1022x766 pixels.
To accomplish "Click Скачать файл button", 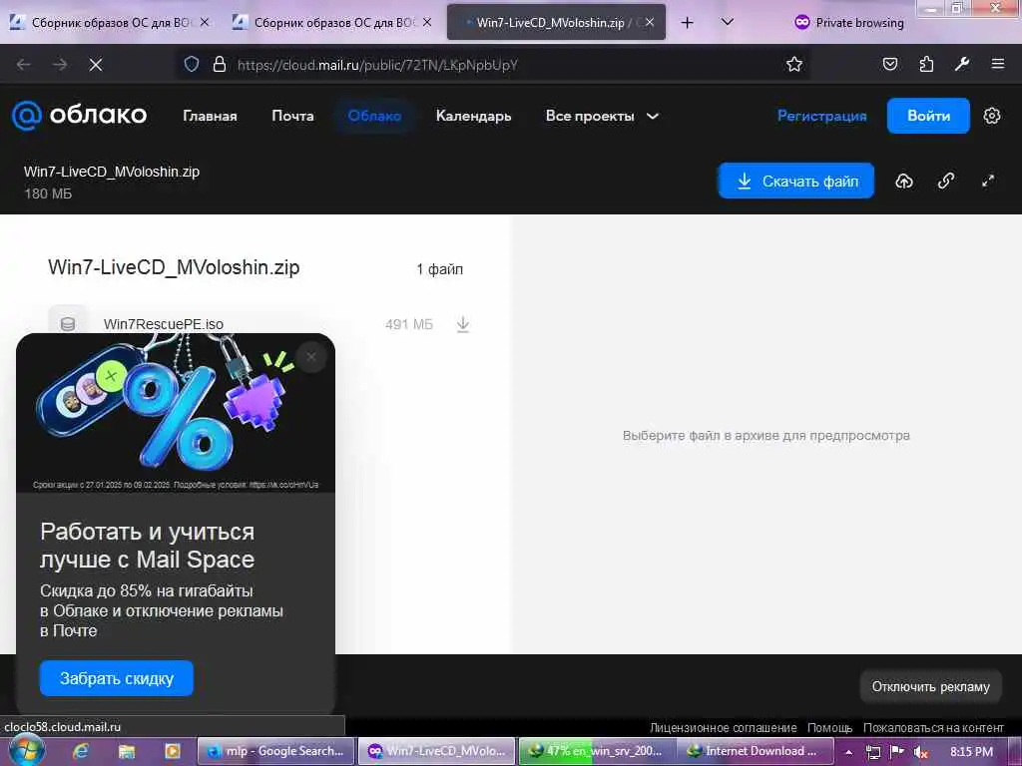I will tap(795, 182).
